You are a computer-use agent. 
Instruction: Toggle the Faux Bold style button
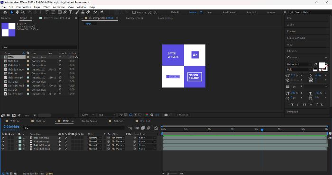pos(293,105)
